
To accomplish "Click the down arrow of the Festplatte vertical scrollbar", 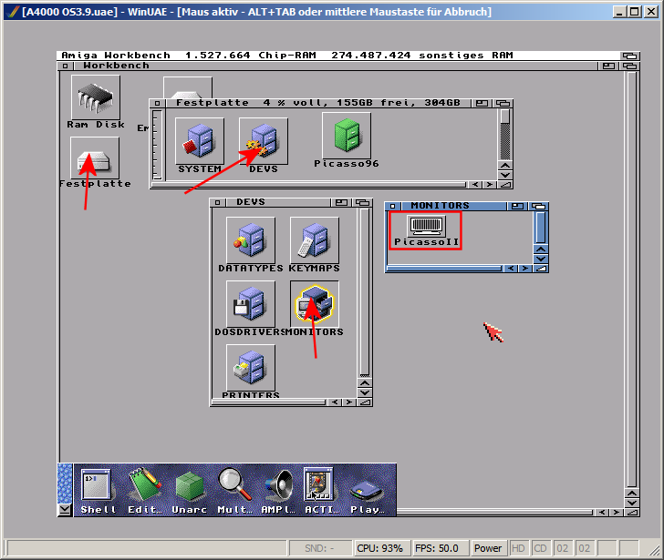I will tap(505, 175).
